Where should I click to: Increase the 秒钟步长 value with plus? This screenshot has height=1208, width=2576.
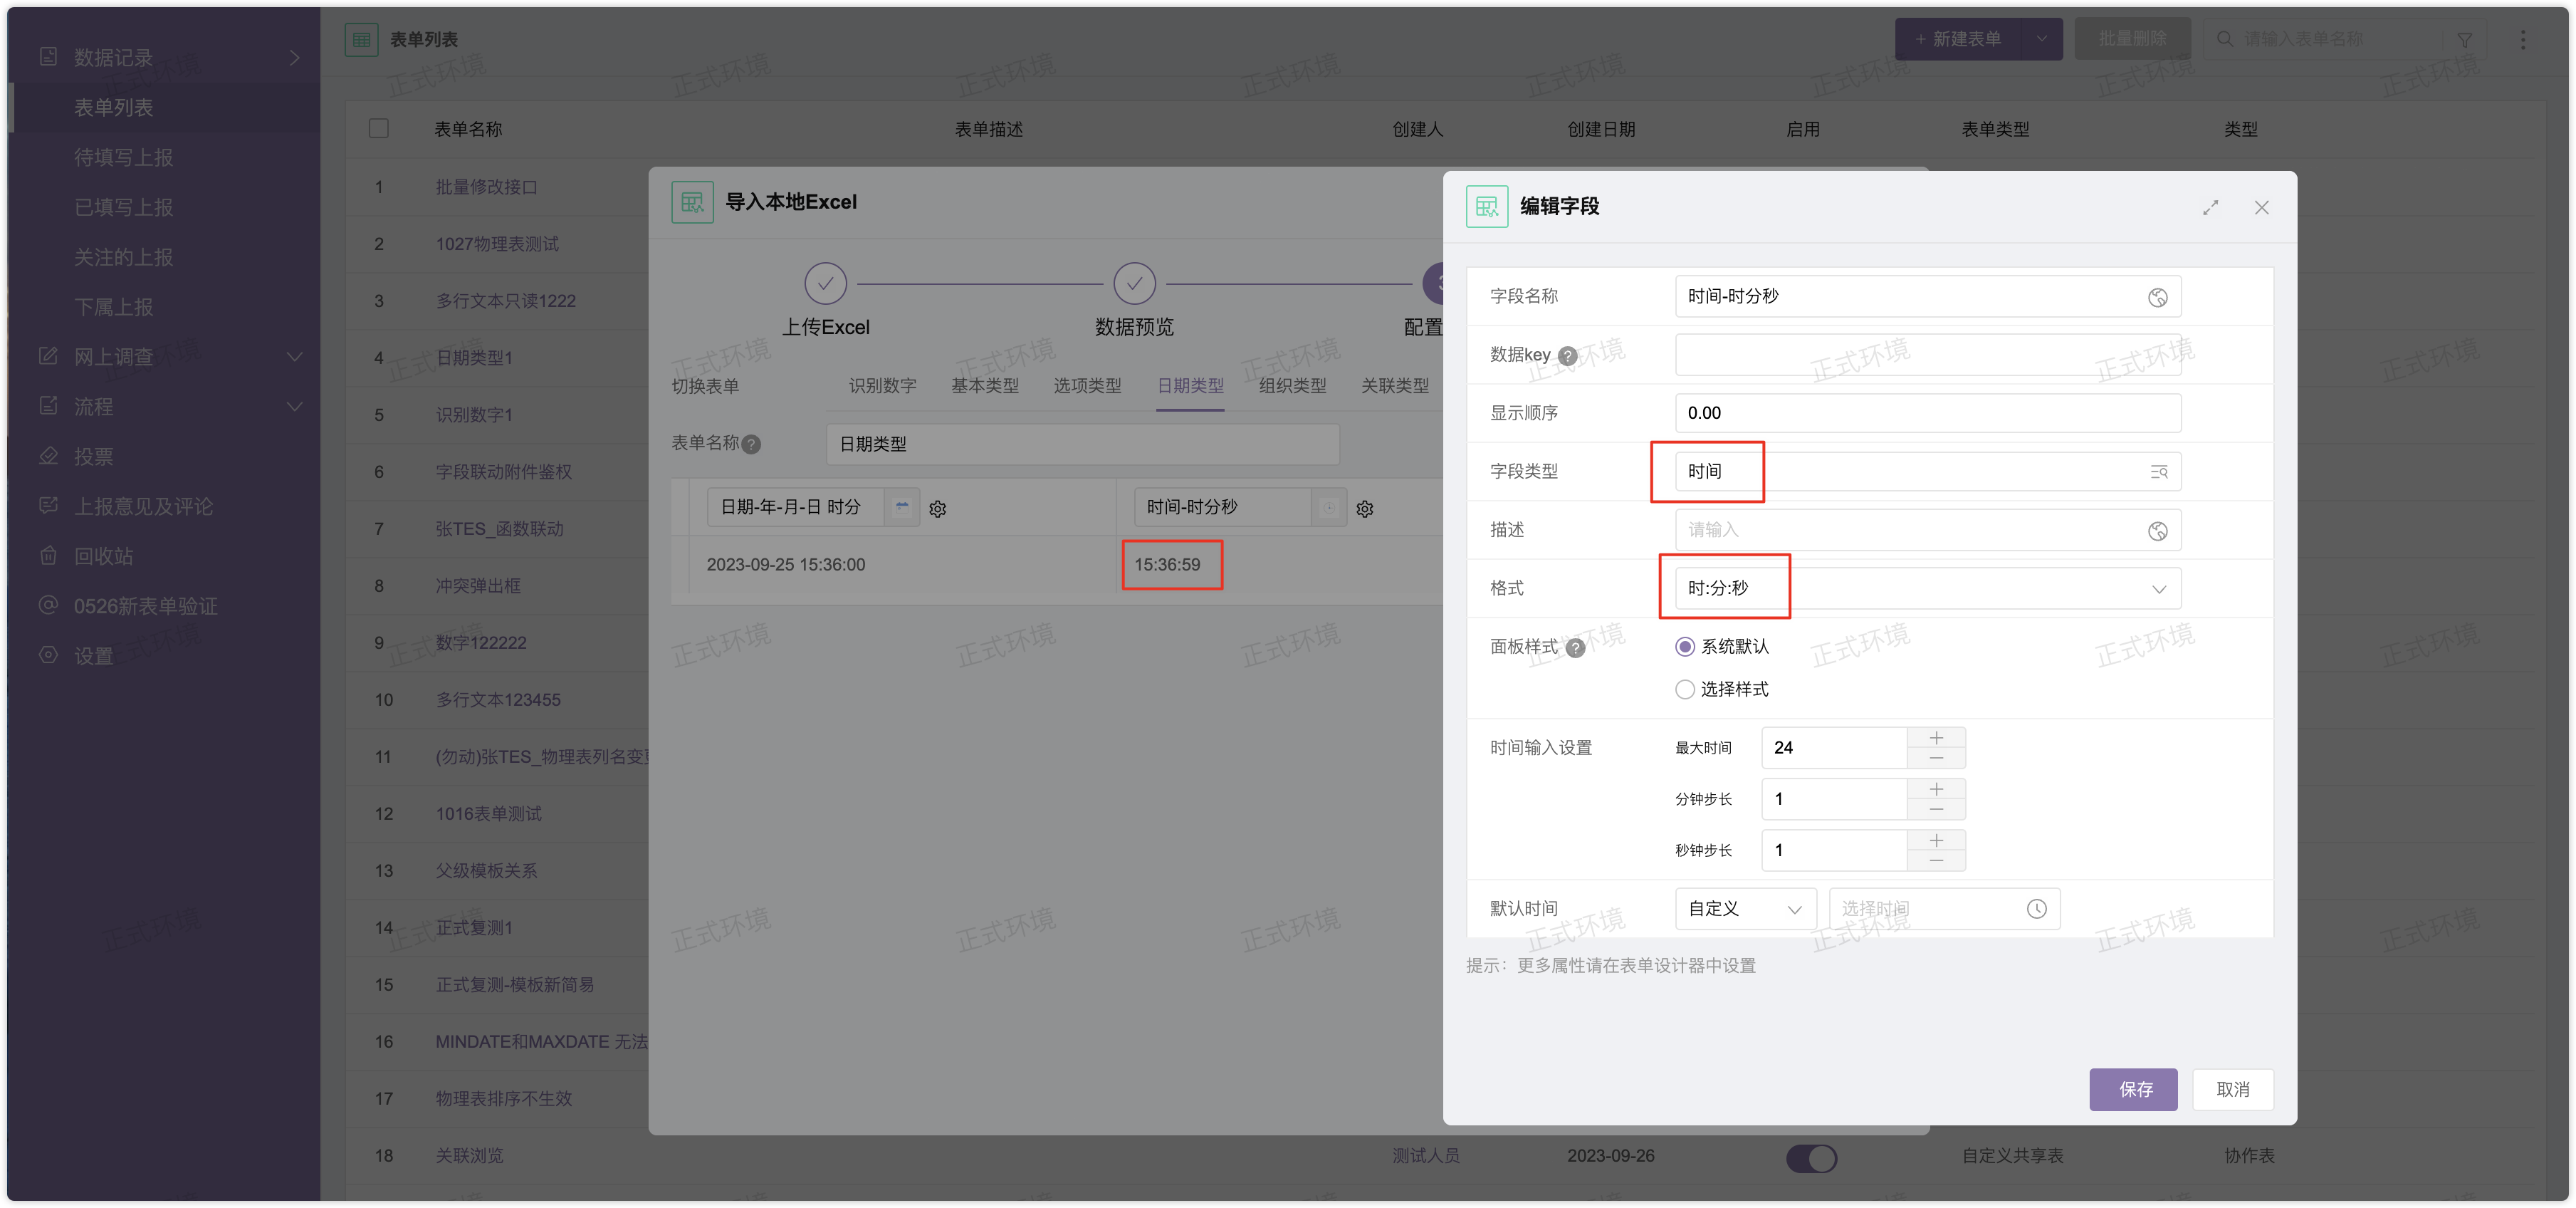pos(1936,841)
